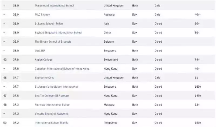Click rank 43 cell for Aiglon College

[5, 60]
